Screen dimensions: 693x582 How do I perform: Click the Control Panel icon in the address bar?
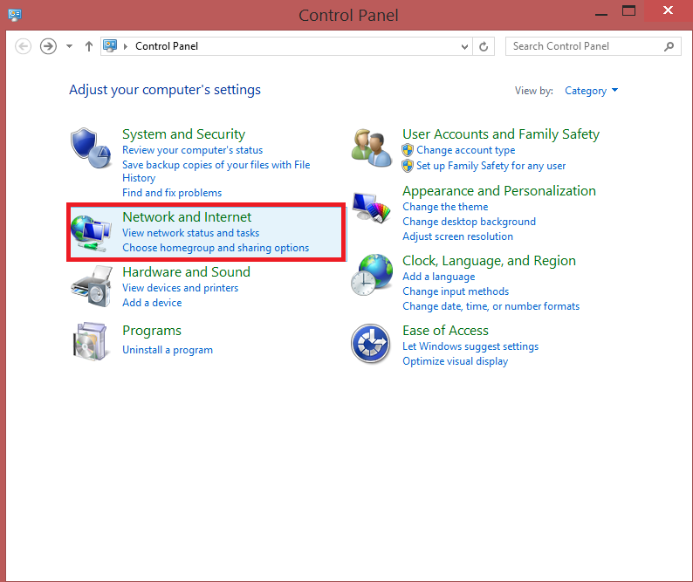tap(110, 45)
